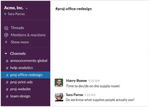Image resolution: width=149 pixels, height=107 pixels.
Task: Open Sara Parras's profile from message name
Action: click(74, 95)
